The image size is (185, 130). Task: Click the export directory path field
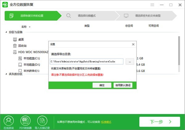click(86, 61)
